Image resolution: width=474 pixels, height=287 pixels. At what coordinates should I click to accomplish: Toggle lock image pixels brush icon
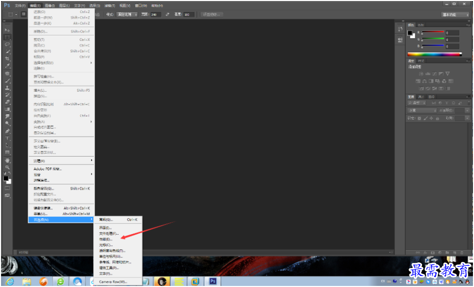pyautogui.click(x=425, y=118)
